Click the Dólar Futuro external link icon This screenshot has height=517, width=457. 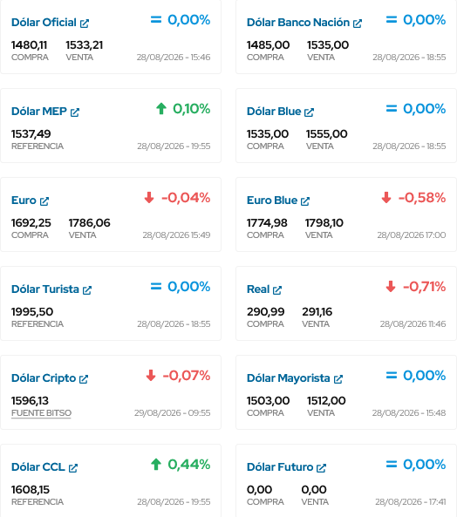(x=321, y=468)
